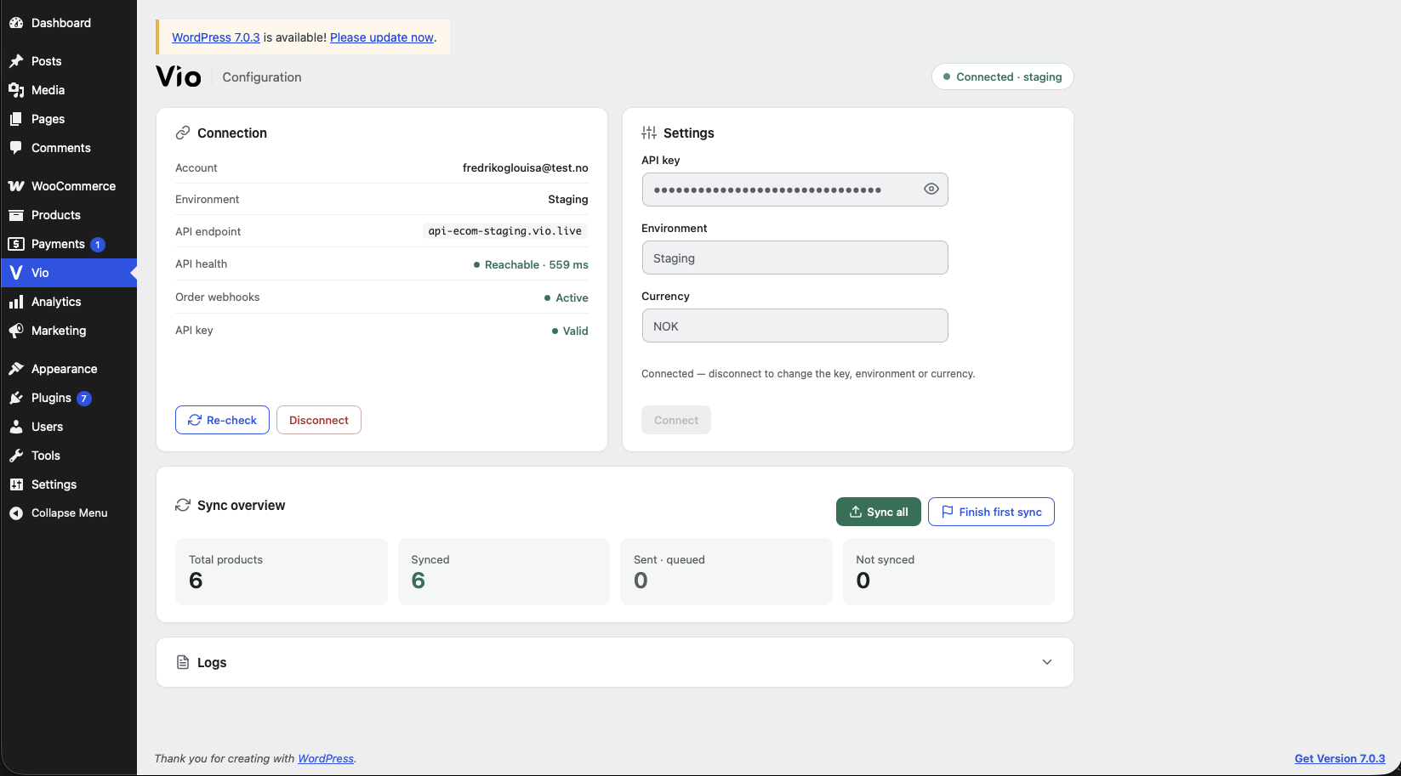Click the Get Version 7.0.3 link
This screenshot has width=1401, height=776.
(1340, 758)
